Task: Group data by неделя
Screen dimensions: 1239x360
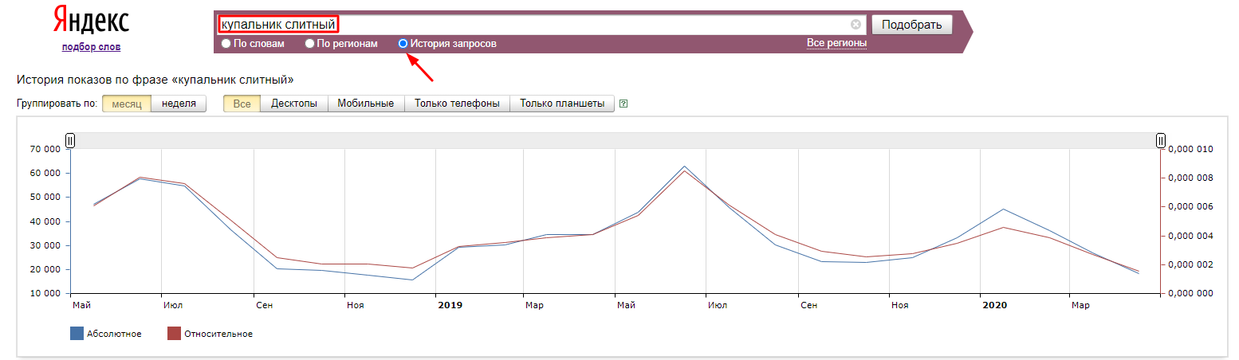Action: coord(179,104)
